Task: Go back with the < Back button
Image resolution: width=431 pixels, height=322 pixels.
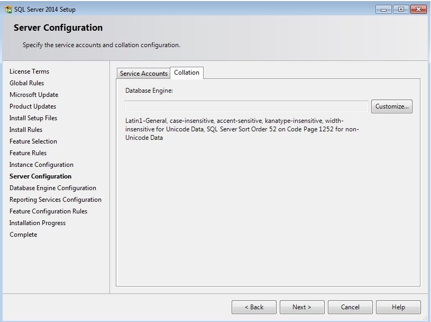Action: coord(254,307)
